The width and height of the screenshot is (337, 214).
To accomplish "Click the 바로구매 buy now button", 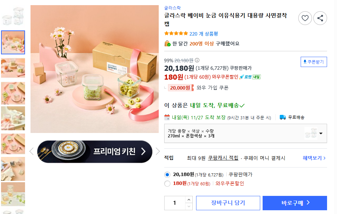I will [x=295, y=203].
